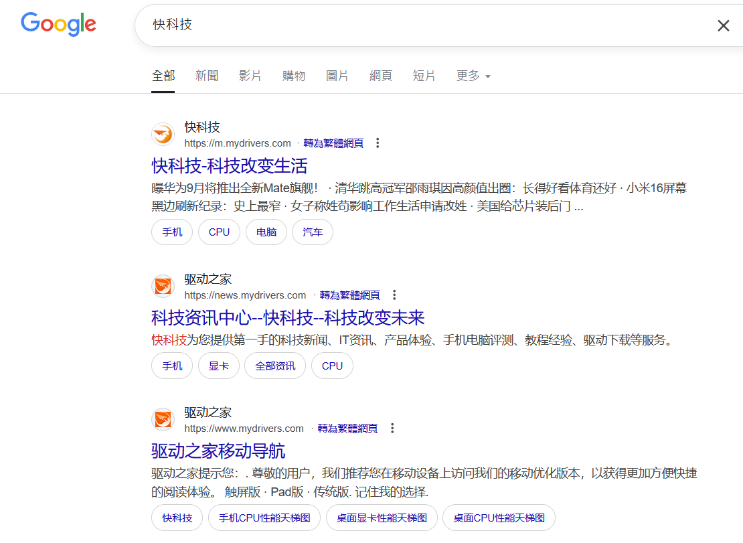The height and width of the screenshot is (543, 743).
Task: Click the 驱动之家 favicon for www.mydrivers.com
Action: coord(163,420)
